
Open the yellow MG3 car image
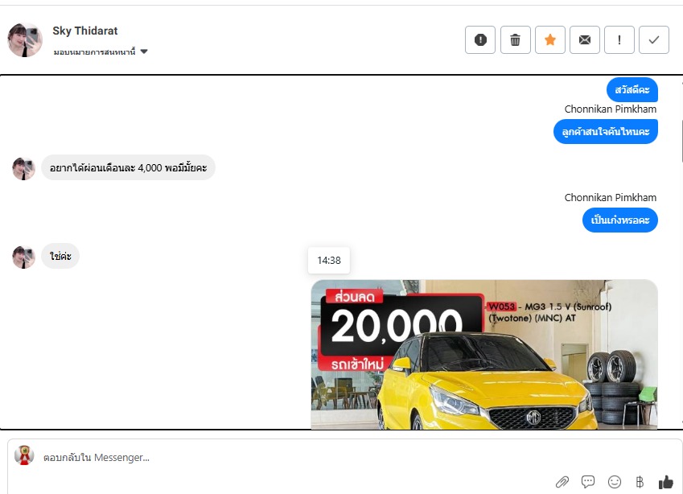point(484,355)
